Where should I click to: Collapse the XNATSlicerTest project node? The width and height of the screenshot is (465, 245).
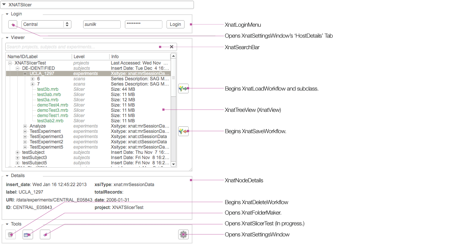coord(10,63)
